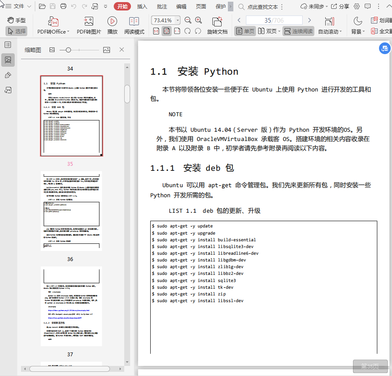Toggle 连续阅读 continuous reading
Image resolution: width=392 pixels, height=376 pixels.
[x=298, y=31]
